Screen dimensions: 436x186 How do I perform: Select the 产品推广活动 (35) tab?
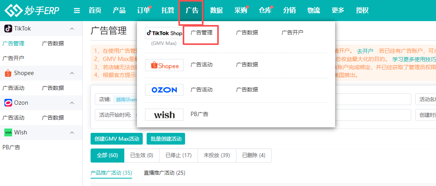[x=111, y=173]
